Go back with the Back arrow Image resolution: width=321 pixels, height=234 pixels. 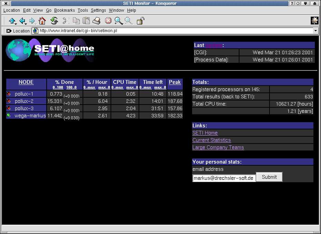click(x=22, y=21)
